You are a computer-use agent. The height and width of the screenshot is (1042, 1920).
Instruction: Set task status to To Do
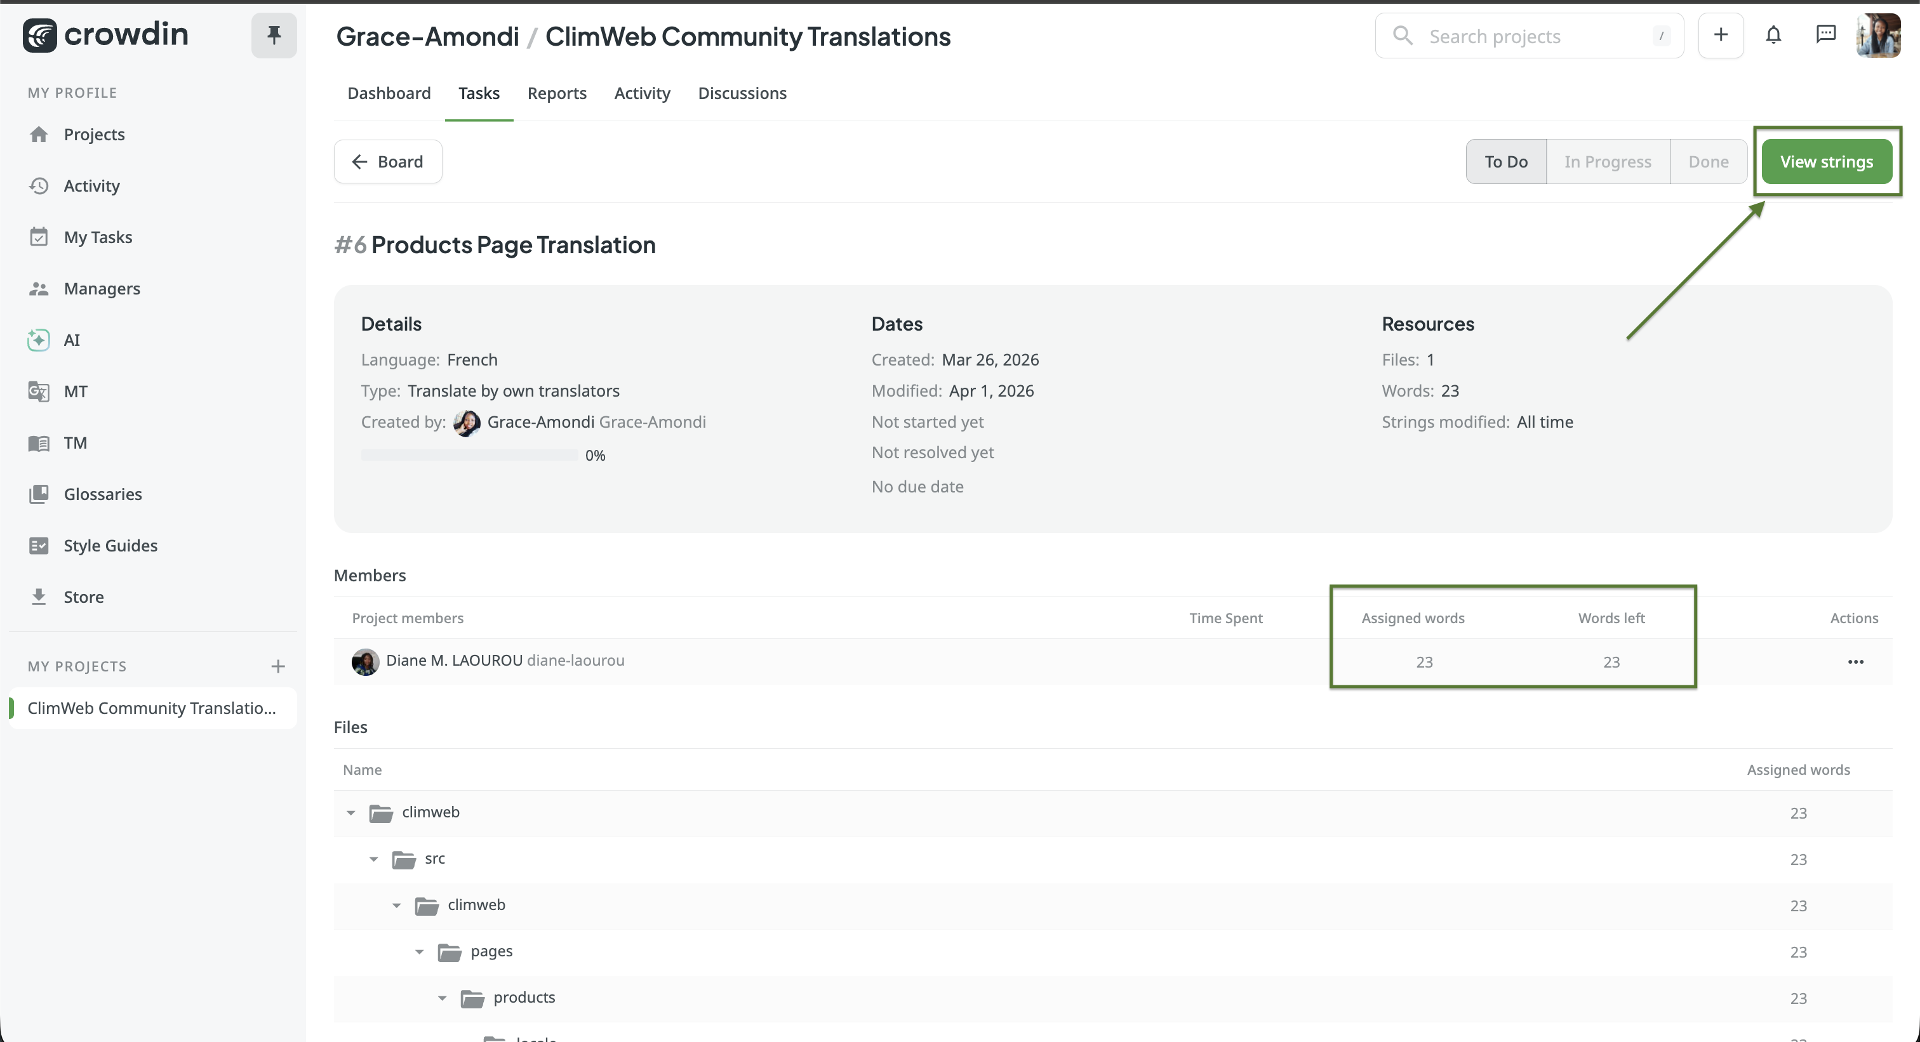coord(1505,162)
